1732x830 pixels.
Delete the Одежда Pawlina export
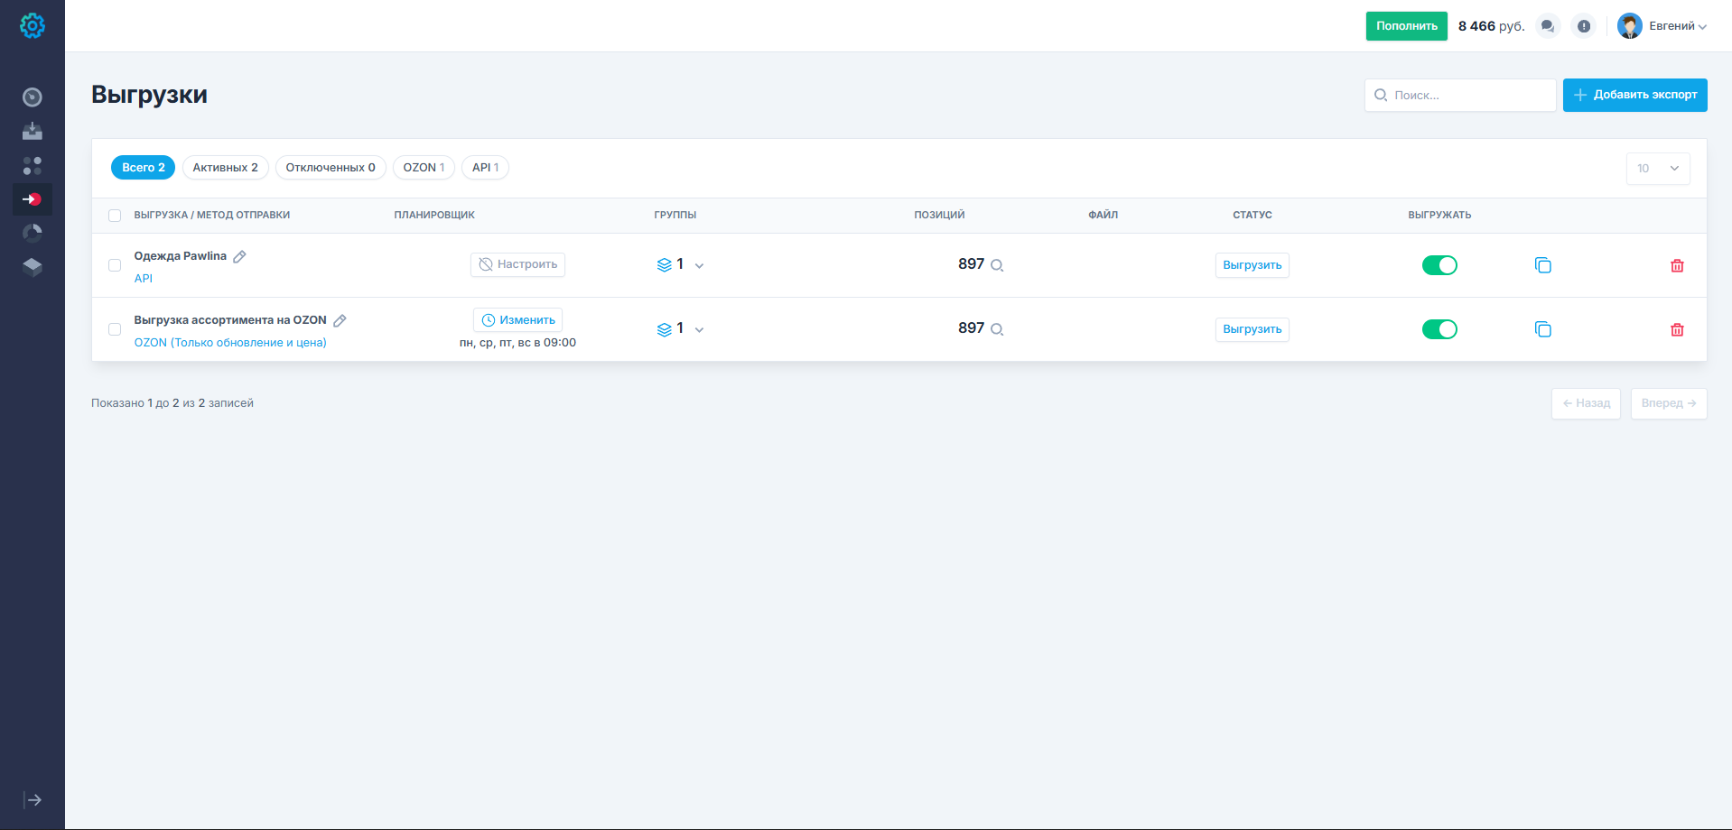(x=1677, y=265)
